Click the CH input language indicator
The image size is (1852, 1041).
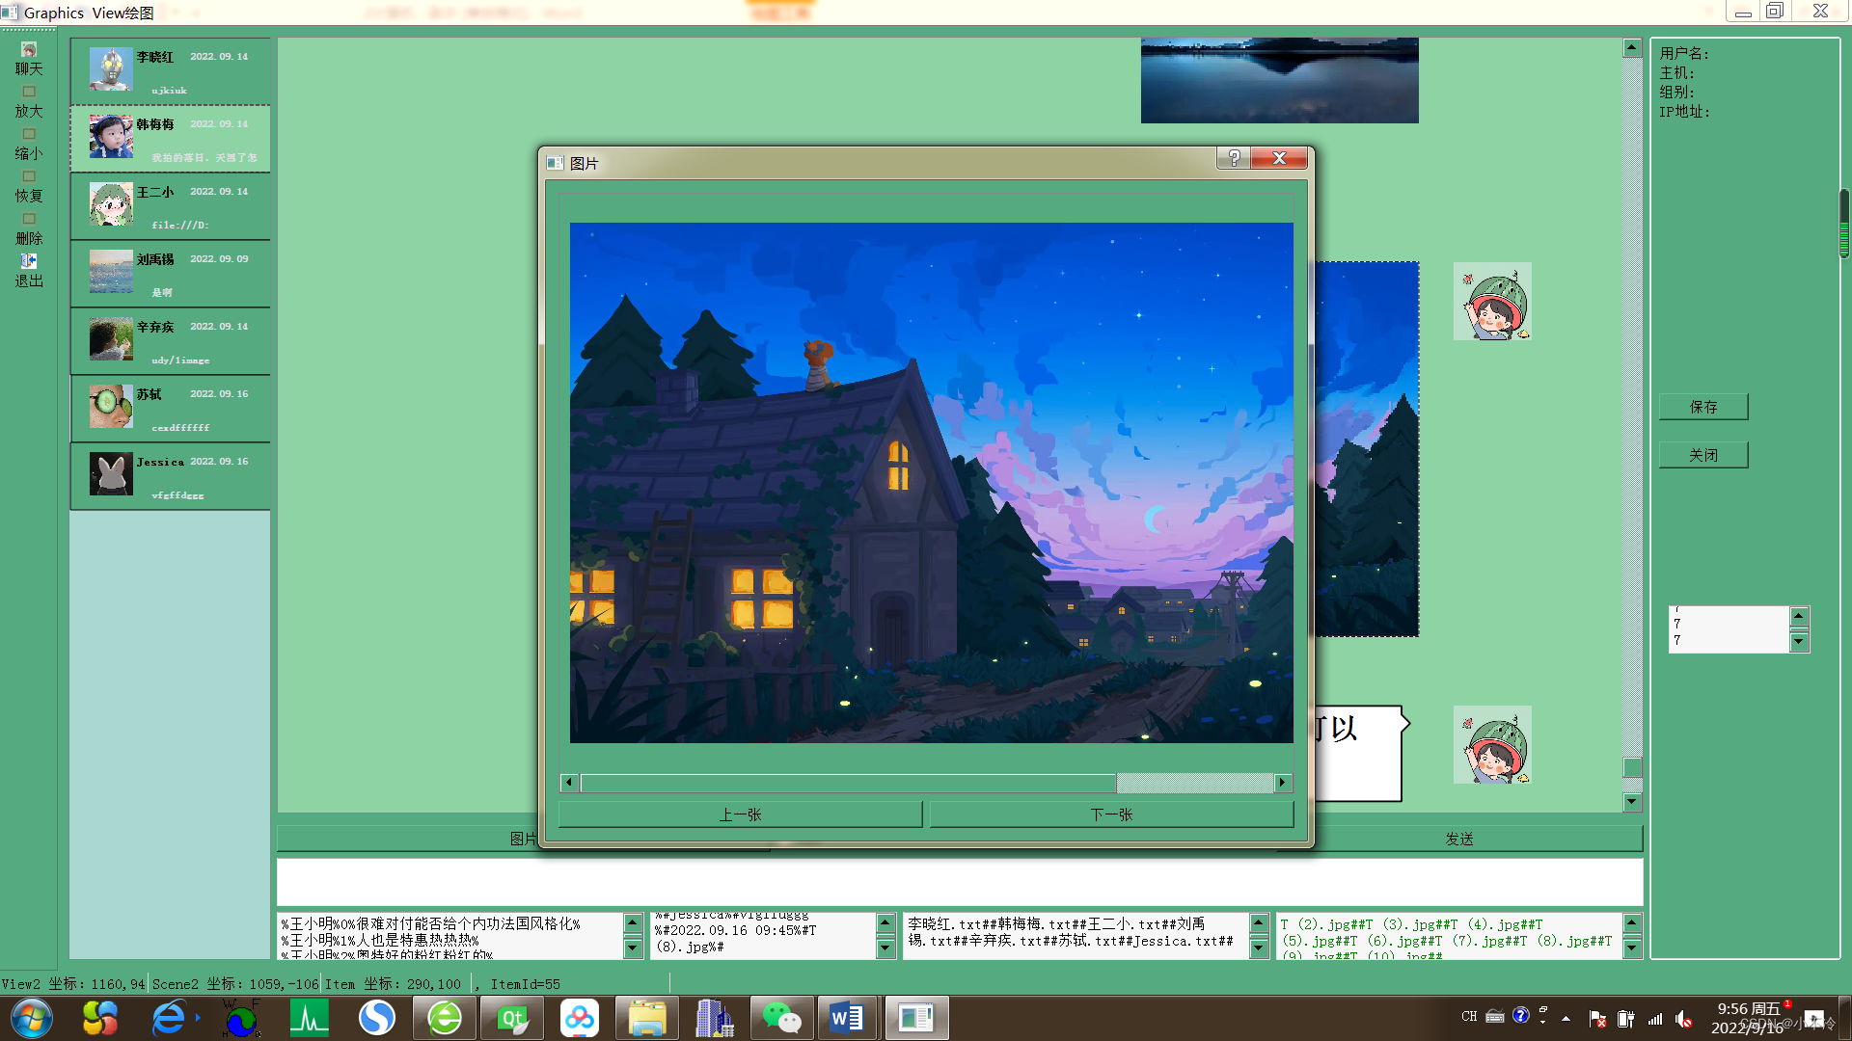[x=1469, y=1016]
